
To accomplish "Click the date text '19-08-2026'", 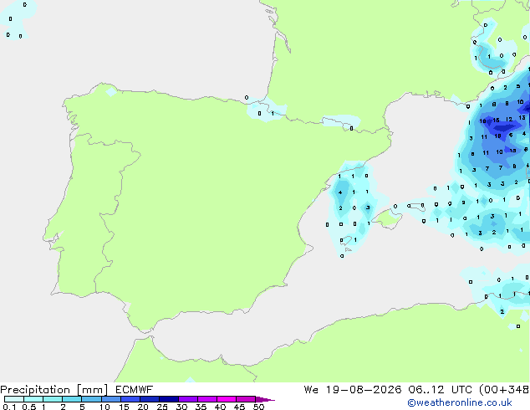I will click(364, 390).
